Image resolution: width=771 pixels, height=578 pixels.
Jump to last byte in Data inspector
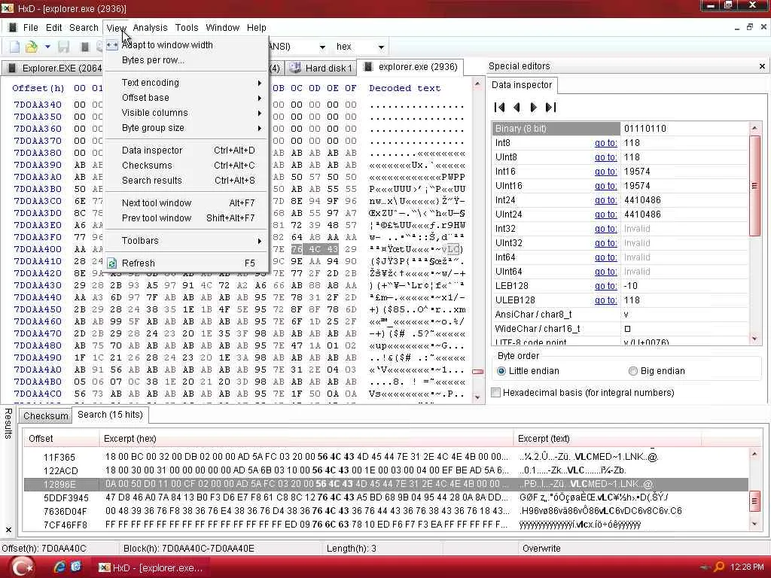click(550, 107)
